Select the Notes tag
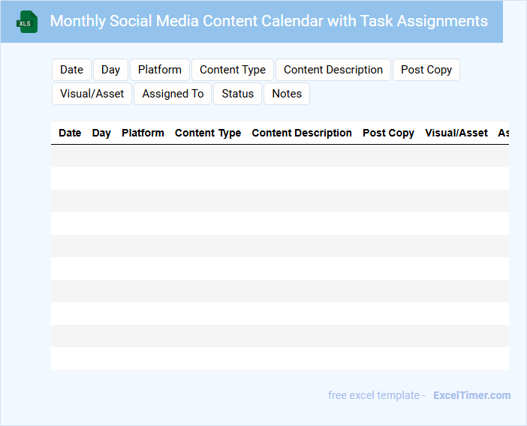The height and width of the screenshot is (426, 527). point(287,94)
